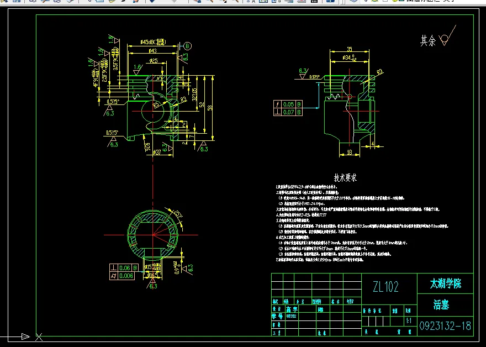Pick the ø45 top diameter dimension text
The width and height of the screenshot is (486, 347).
tap(153, 42)
